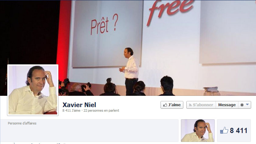256x144 pixels.
Task: Open the 8 411 likes box tile
Action: (x=234, y=131)
